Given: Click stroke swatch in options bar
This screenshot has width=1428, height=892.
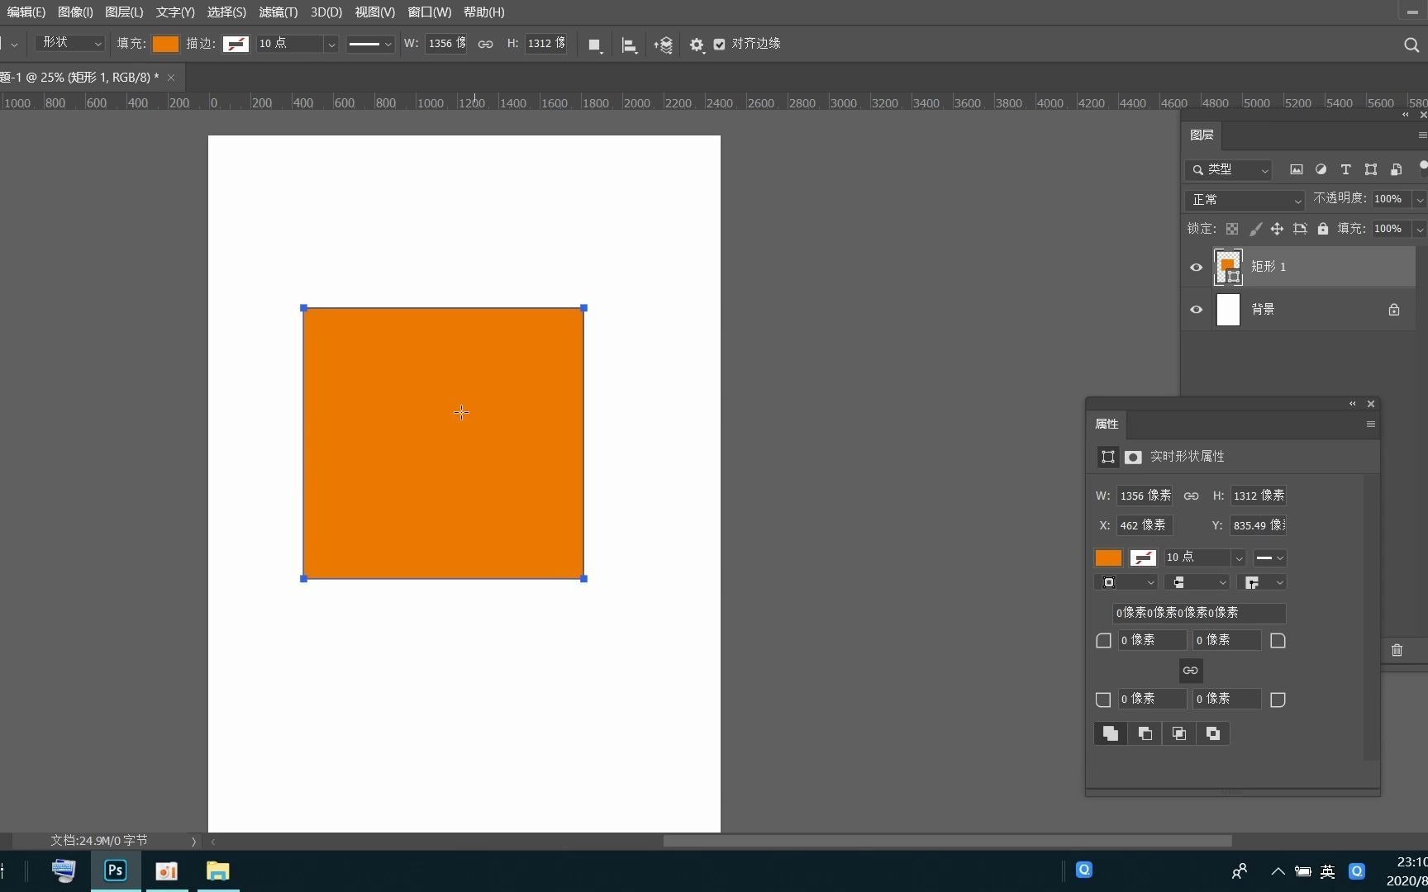Looking at the screenshot, I should (236, 45).
